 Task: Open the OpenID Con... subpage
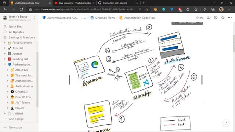(x=24, y=97)
